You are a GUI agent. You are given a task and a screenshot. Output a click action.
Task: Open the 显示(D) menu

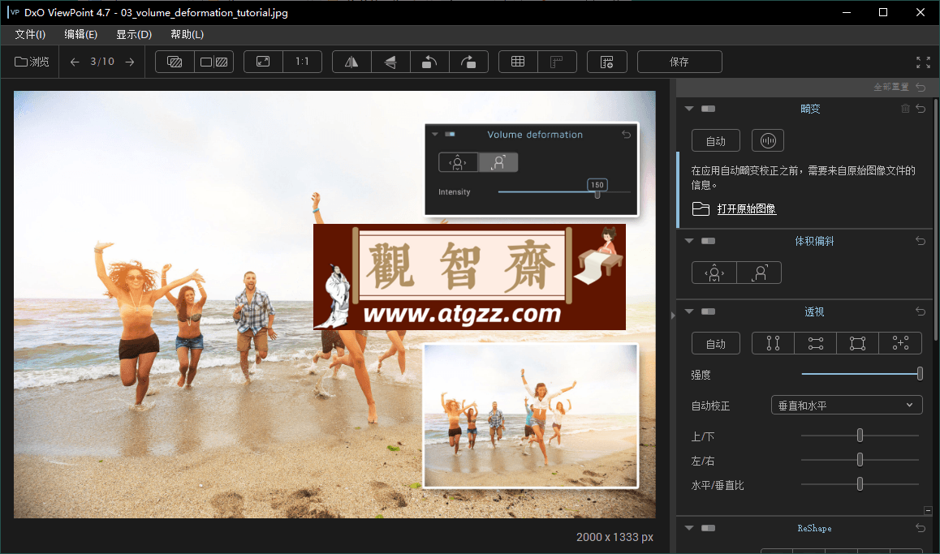point(134,35)
